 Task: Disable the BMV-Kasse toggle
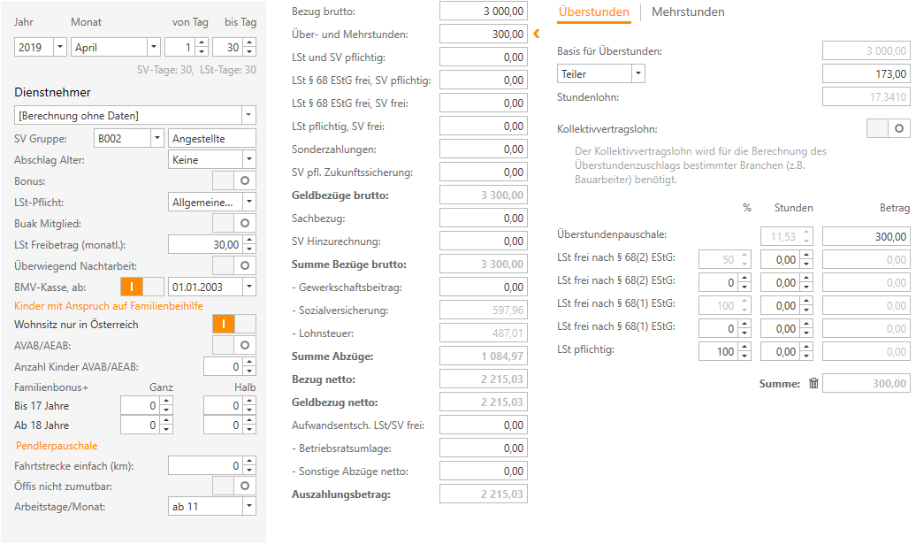(x=142, y=287)
